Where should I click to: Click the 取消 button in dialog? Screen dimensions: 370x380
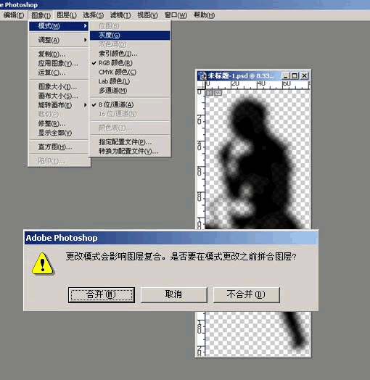point(174,295)
